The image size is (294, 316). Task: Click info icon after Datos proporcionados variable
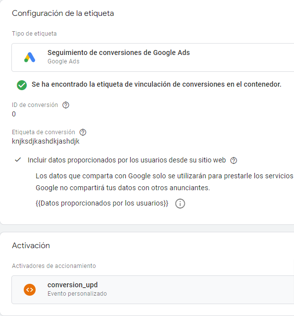[180, 204]
